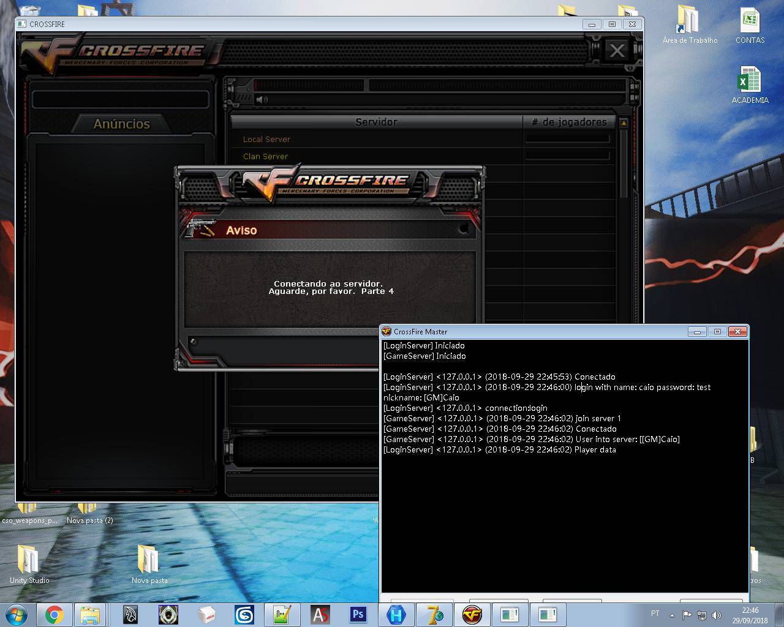Open Photoshop from the taskbar

pyautogui.click(x=358, y=614)
